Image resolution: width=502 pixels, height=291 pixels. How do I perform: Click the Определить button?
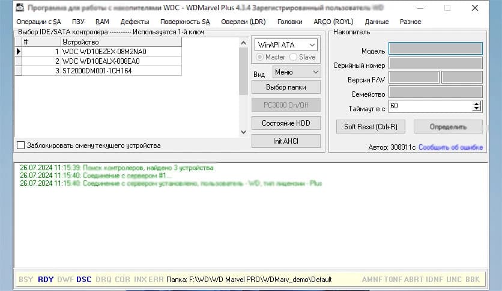(448, 127)
